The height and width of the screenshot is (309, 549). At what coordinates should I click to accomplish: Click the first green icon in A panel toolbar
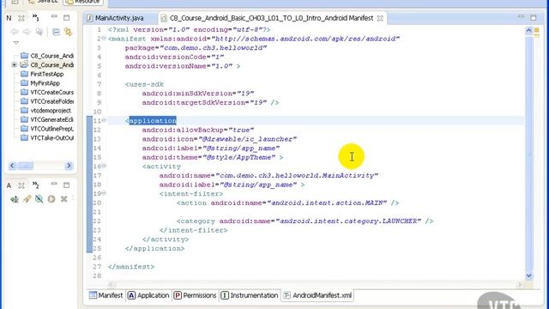coord(15,199)
